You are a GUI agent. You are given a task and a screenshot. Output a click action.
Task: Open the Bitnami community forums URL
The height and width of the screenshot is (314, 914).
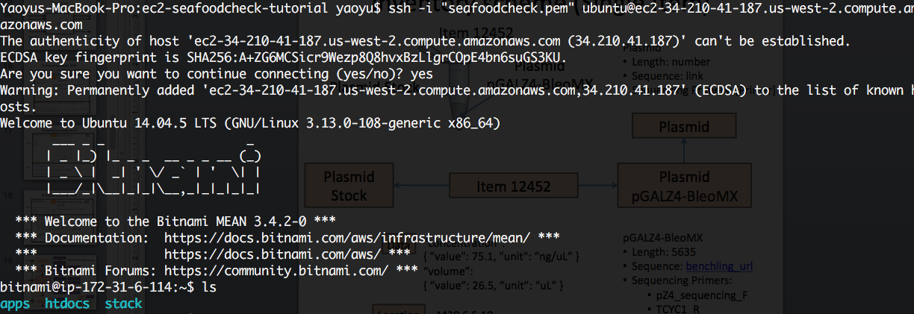click(276, 270)
